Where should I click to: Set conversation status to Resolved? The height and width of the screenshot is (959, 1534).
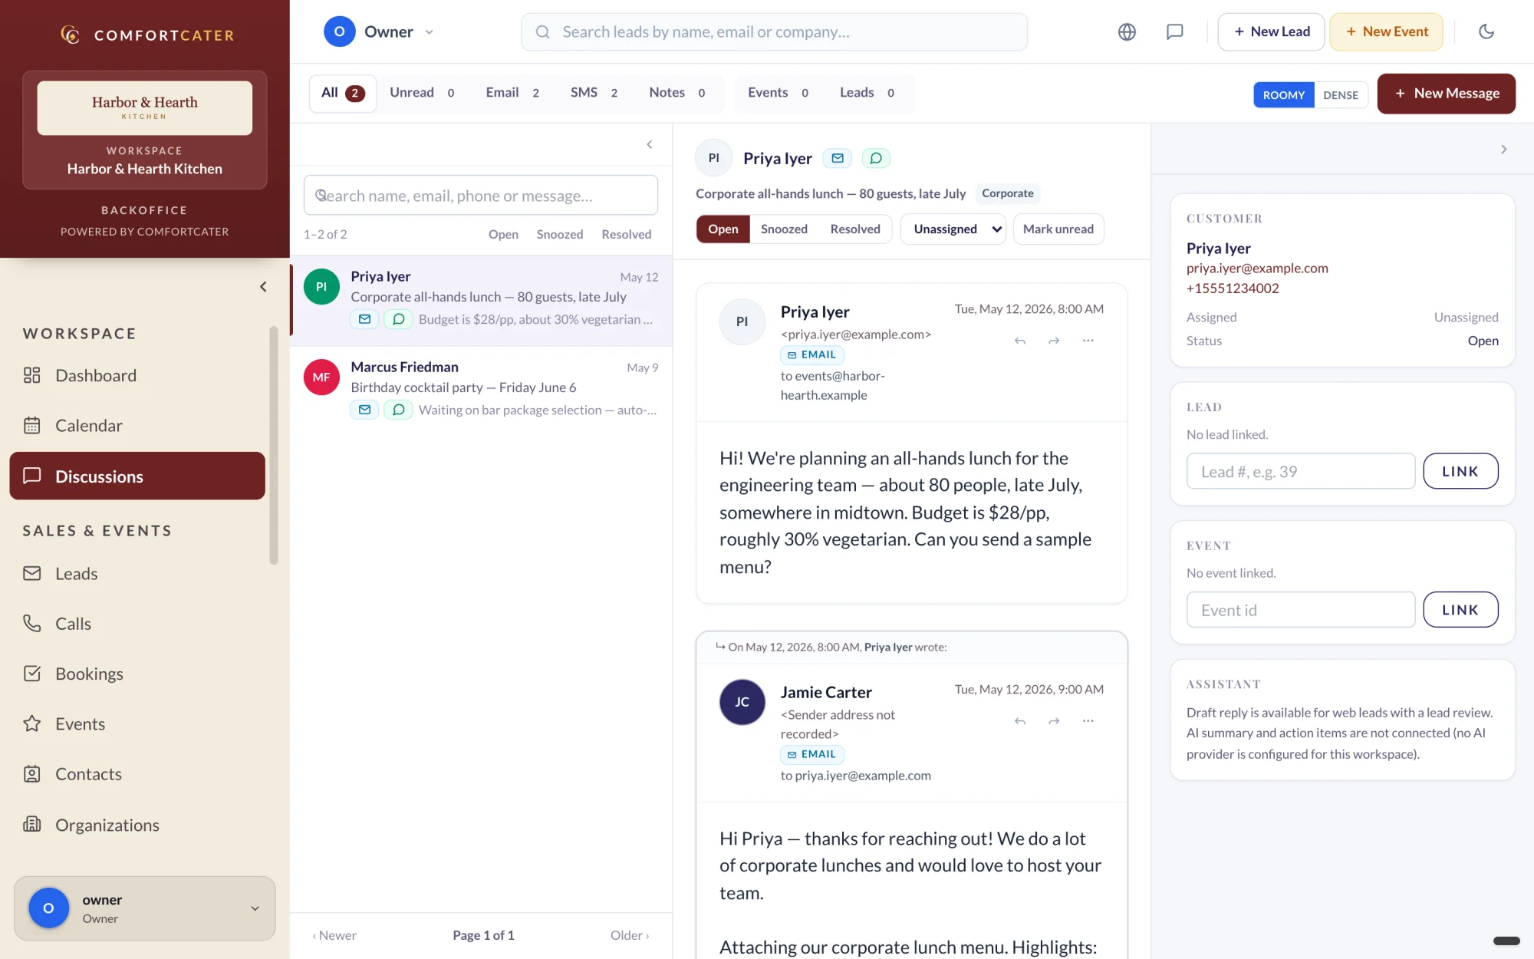tap(854, 229)
